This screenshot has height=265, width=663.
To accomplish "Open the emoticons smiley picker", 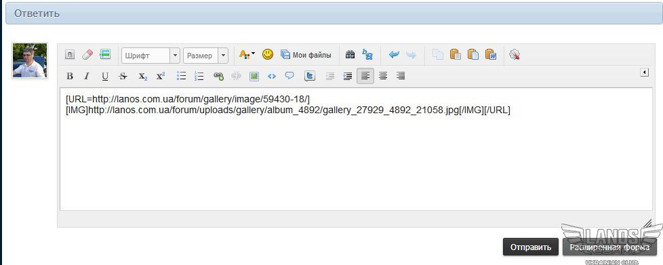I will [x=268, y=54].
